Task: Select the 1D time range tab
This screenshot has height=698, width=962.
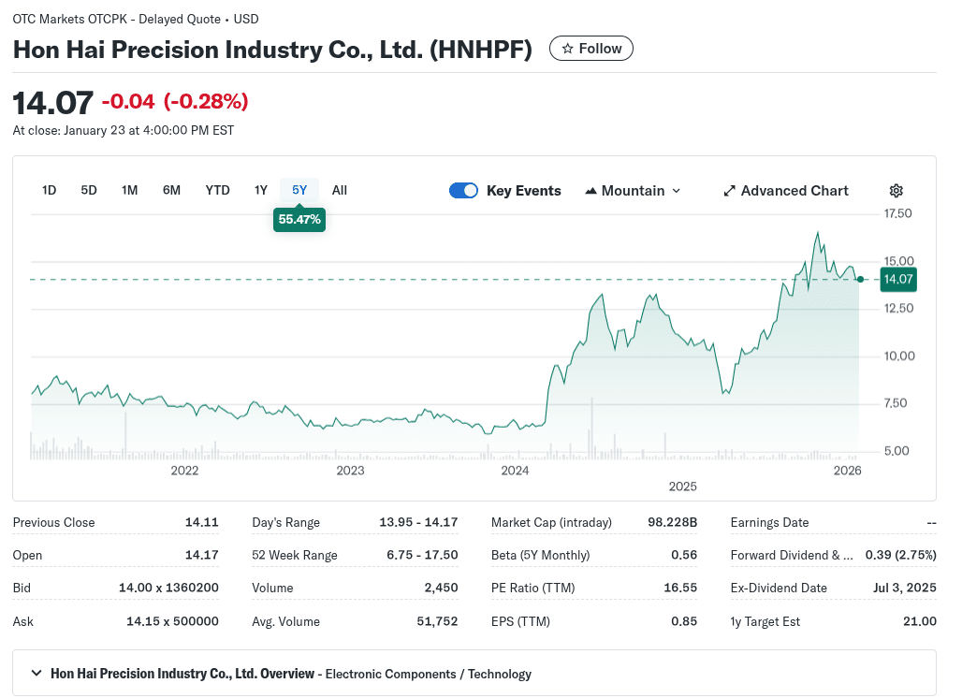Action: (50, 190)
